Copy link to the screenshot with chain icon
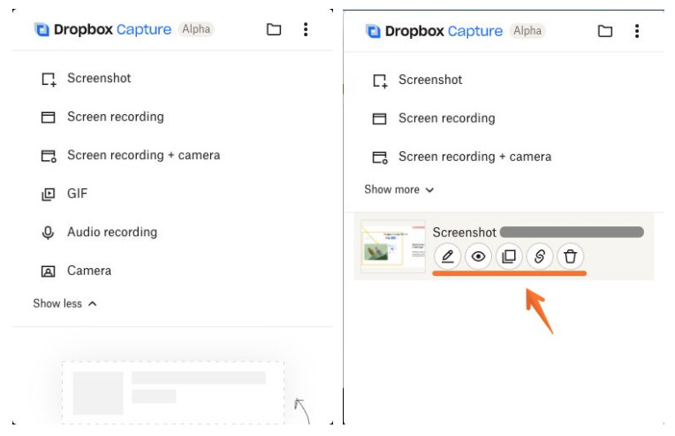The image size is (675, 436). [540, 256]
